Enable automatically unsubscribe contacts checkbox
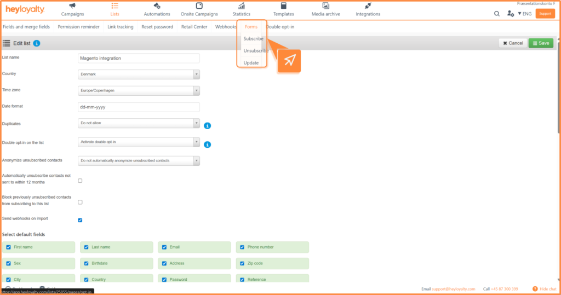Viewport: 561px width, 295px height. coord(81,181)
